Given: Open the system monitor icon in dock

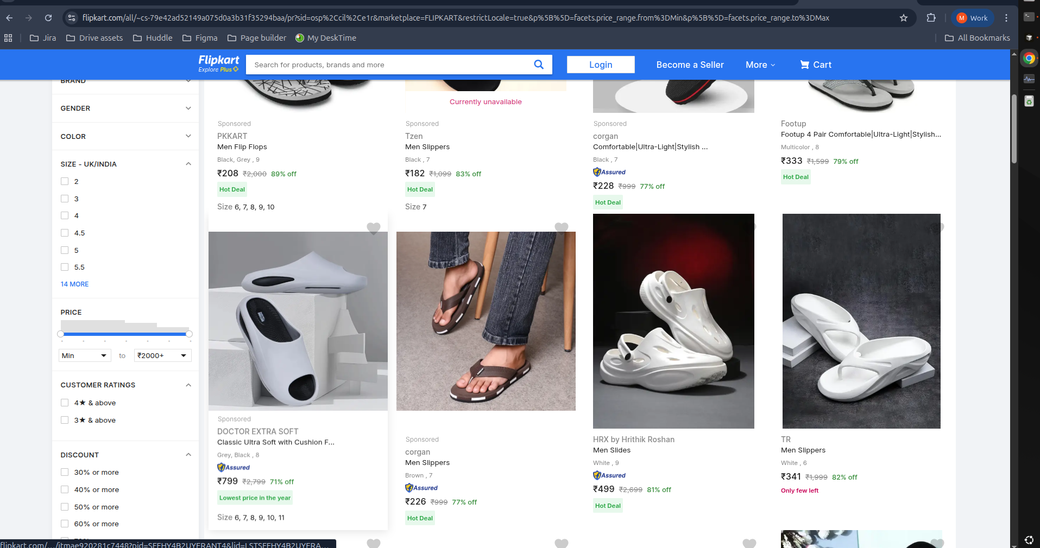Looking at the screenshot, I should (1029, 79).
